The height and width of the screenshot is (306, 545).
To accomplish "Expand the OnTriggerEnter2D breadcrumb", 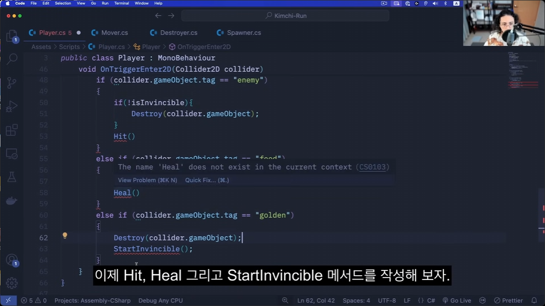I will coord(200,47).
